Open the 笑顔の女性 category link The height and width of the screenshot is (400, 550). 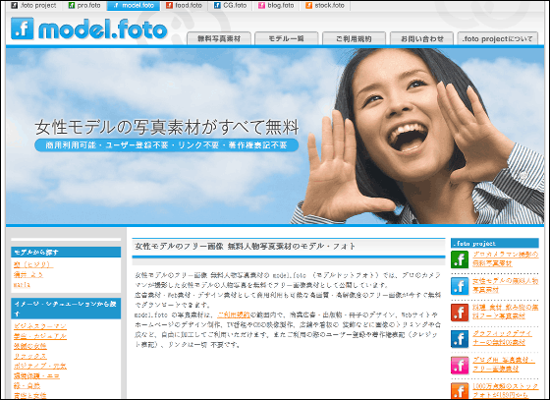(30, 346)
